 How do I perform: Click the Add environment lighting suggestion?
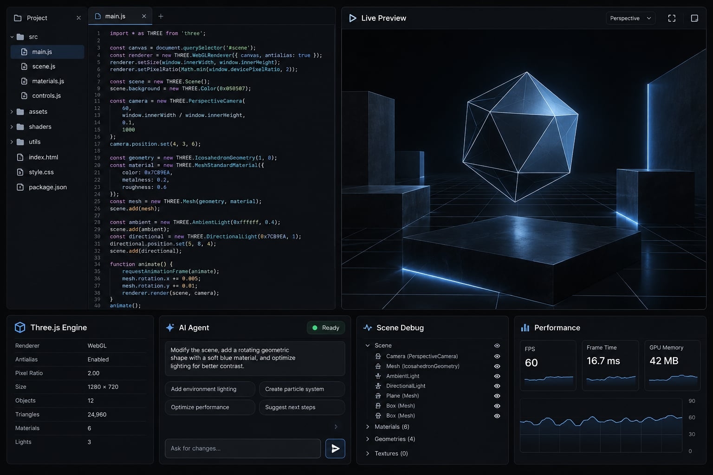(x=210, y=389)
